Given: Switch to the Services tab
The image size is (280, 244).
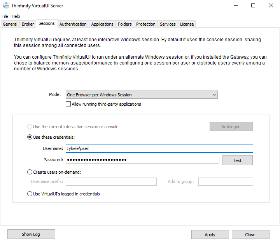Looking at the screenshot, I should [168, 24].
